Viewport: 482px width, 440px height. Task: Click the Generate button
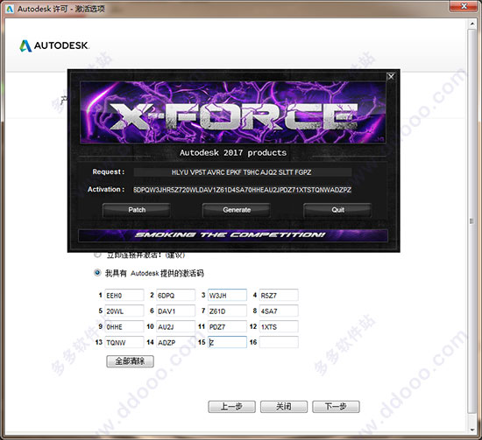tap(237, 210)
